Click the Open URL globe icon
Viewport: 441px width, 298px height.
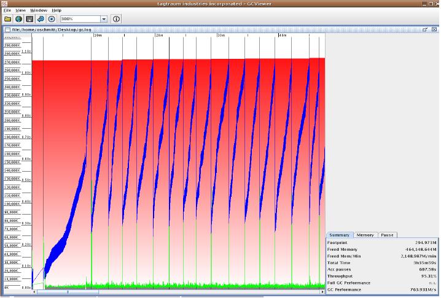coord(18,19)
